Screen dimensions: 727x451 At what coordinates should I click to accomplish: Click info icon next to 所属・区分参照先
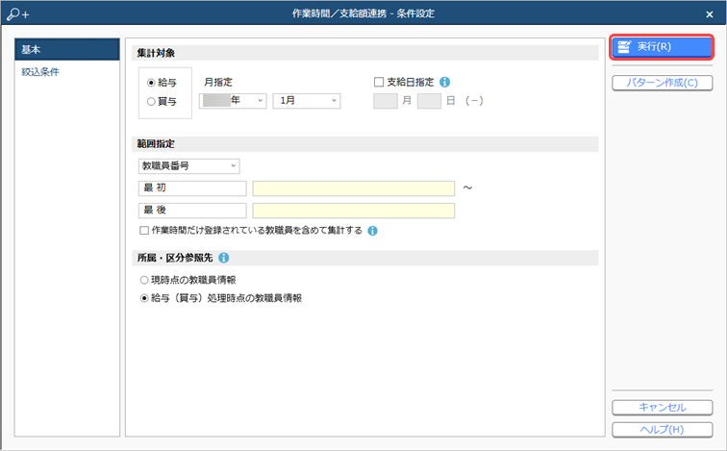(223, 258)
